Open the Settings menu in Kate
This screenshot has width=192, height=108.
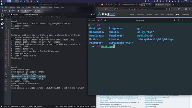tap(56, 7)
